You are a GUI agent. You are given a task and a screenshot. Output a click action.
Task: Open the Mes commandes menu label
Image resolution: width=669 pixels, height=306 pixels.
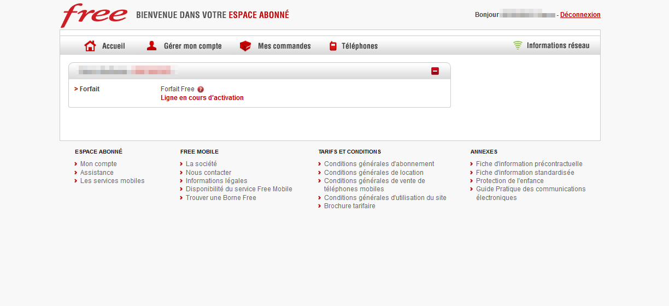pyautogui.click(x=284, y=46)
